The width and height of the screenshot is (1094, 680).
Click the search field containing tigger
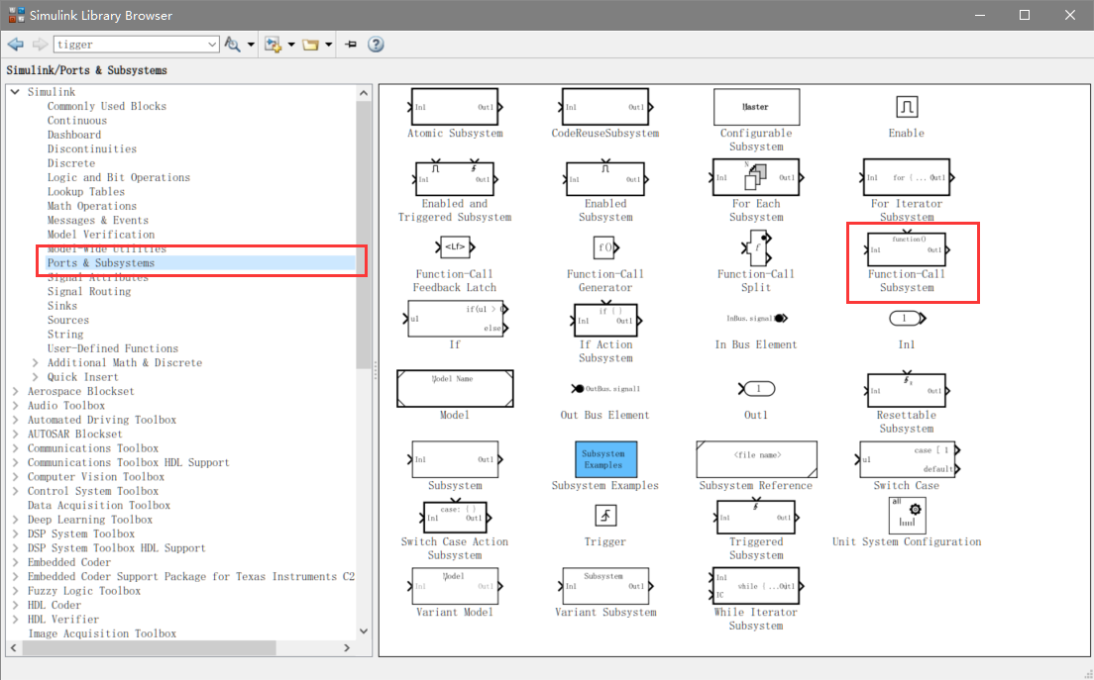[x=130, y=45]
